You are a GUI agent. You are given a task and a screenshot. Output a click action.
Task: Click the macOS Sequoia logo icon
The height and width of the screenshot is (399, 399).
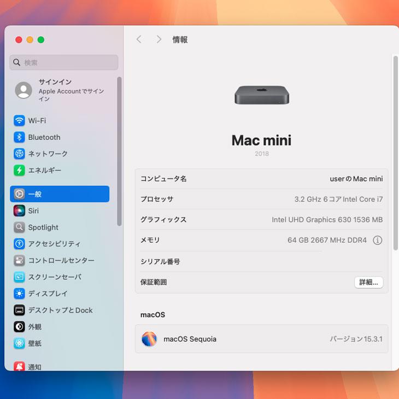click(149, 339)
